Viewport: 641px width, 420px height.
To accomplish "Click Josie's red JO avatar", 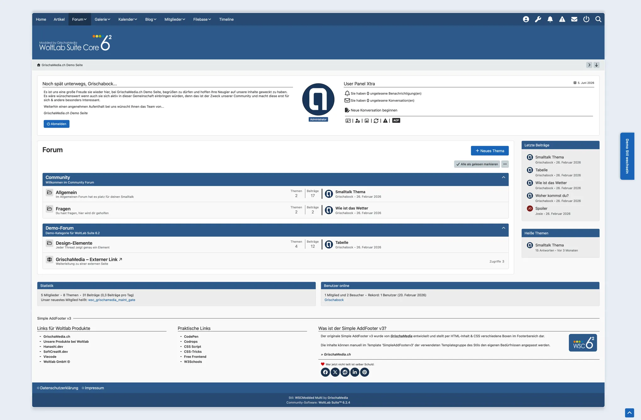I will [x=530, y=208].
